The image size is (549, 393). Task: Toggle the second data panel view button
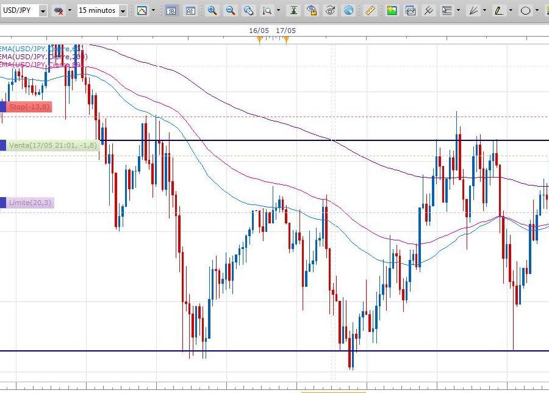[x=190, y=10]
